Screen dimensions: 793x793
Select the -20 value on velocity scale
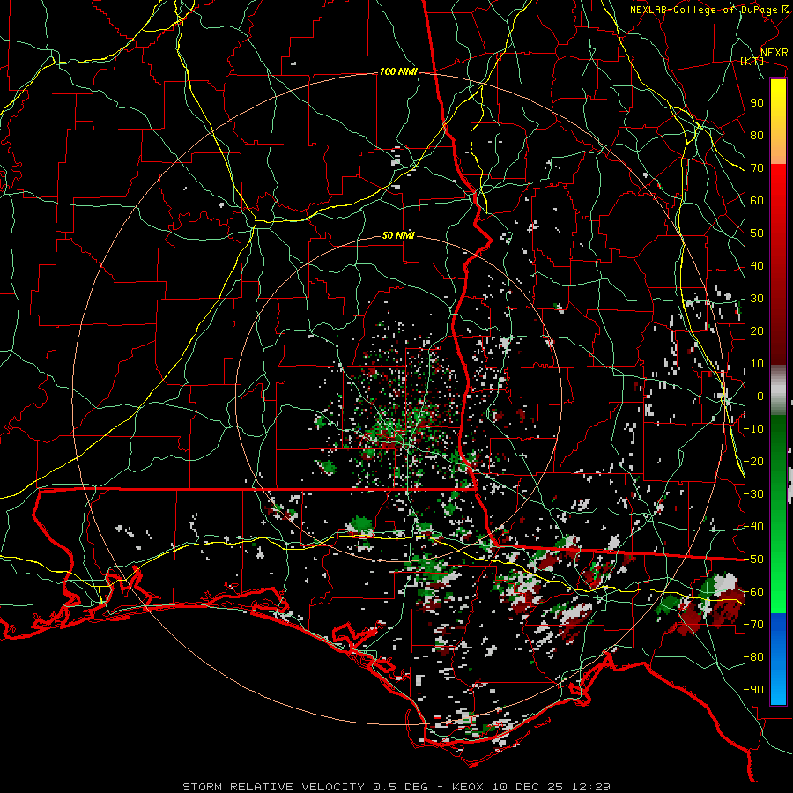coord(753,462)
